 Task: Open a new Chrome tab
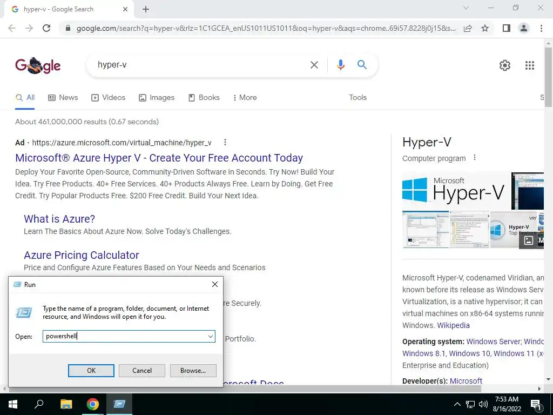[146, 9]
